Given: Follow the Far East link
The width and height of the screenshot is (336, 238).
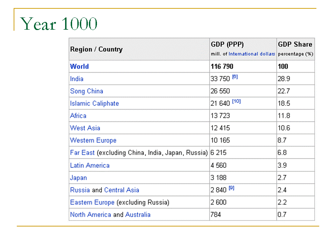Looking at the screenshot, I should coord(82,153).
